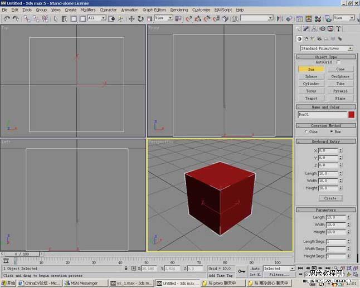360x288 pixels.
Task: Open Select by Name dialog icon
Action: coord(65,19)
